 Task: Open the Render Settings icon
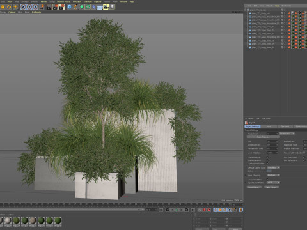[62, 7]
